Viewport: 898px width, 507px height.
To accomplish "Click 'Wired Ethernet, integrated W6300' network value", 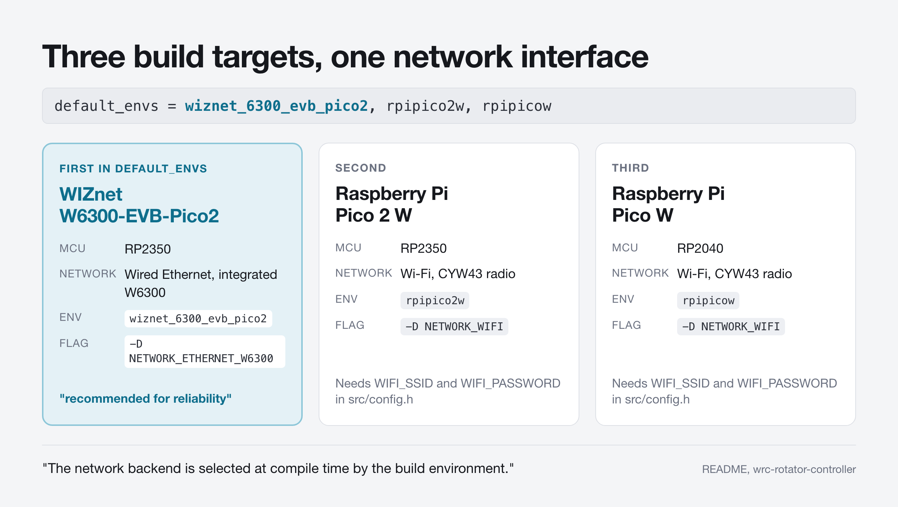I will coord(201,284).
